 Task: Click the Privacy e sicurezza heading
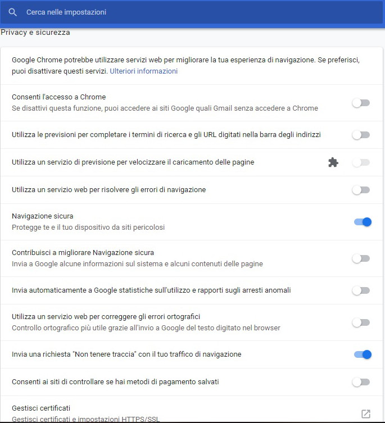coord(35,33)
